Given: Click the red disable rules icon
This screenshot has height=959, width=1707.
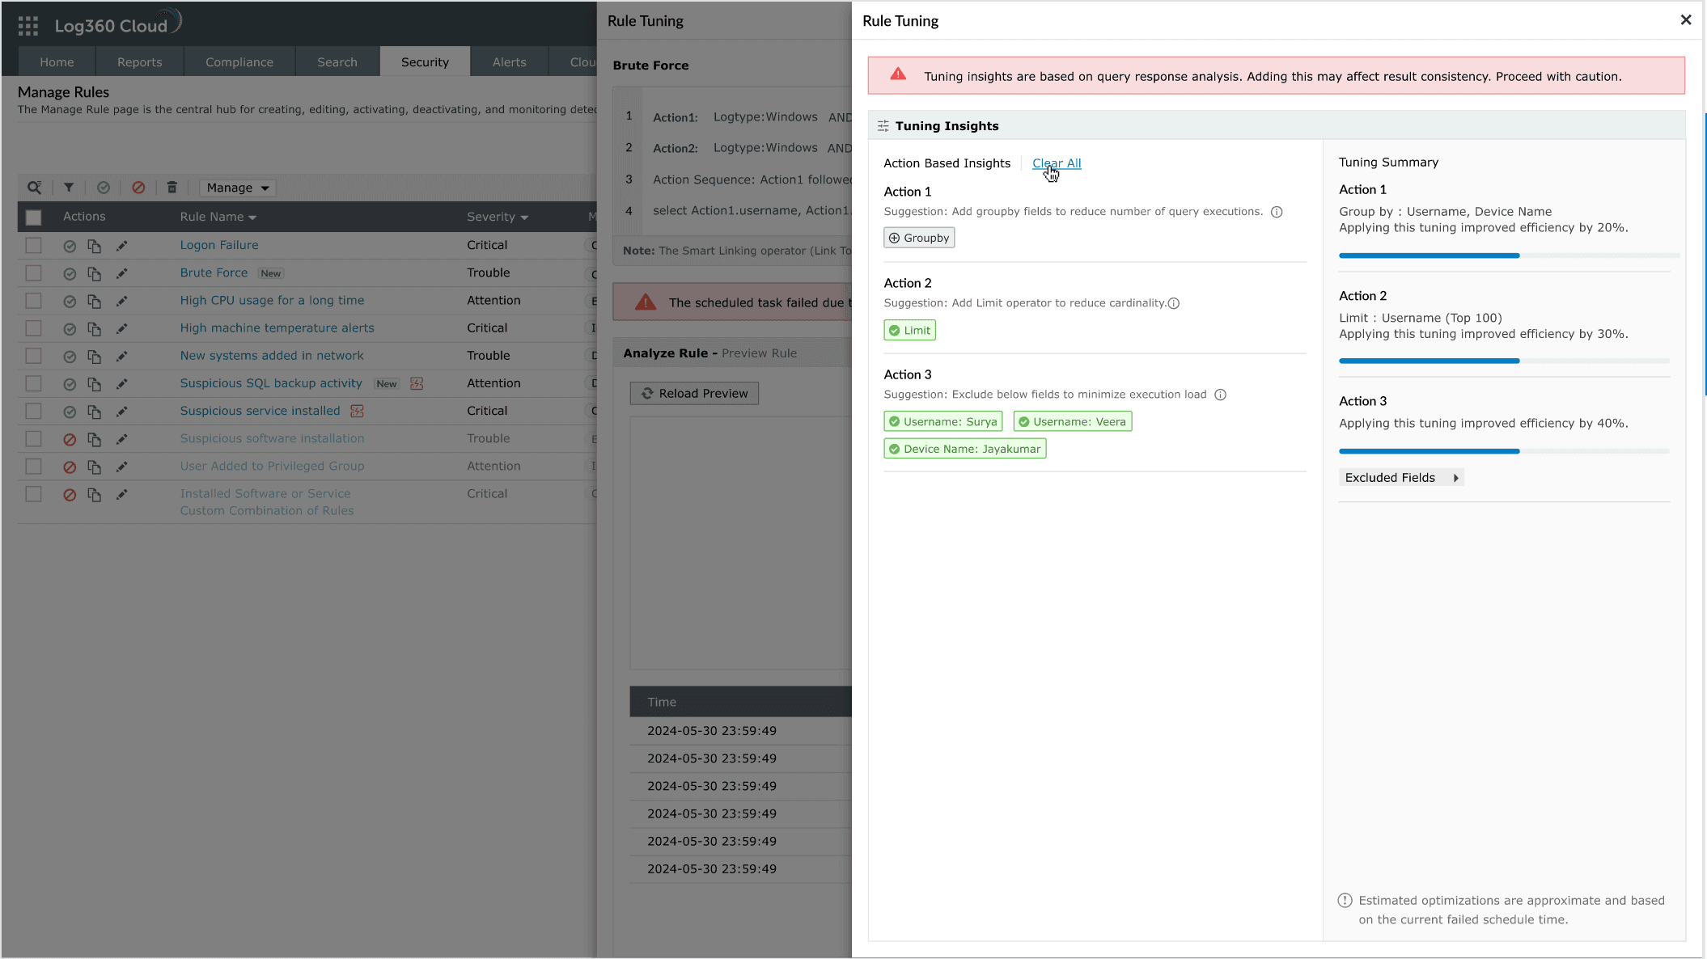Looking at the screenshot, I should click(x=138, y=187).
